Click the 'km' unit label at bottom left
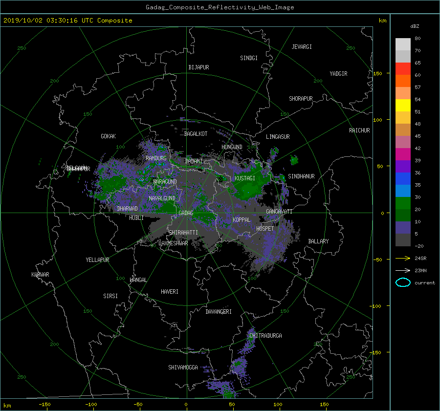440x411 pixels. coord(7,406)
